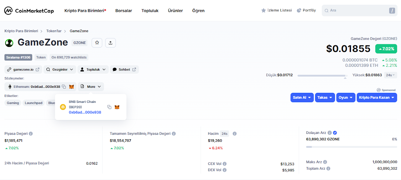Click the Token badge
Viewport: 401px width, 180px height.
(x=41, y=57)
